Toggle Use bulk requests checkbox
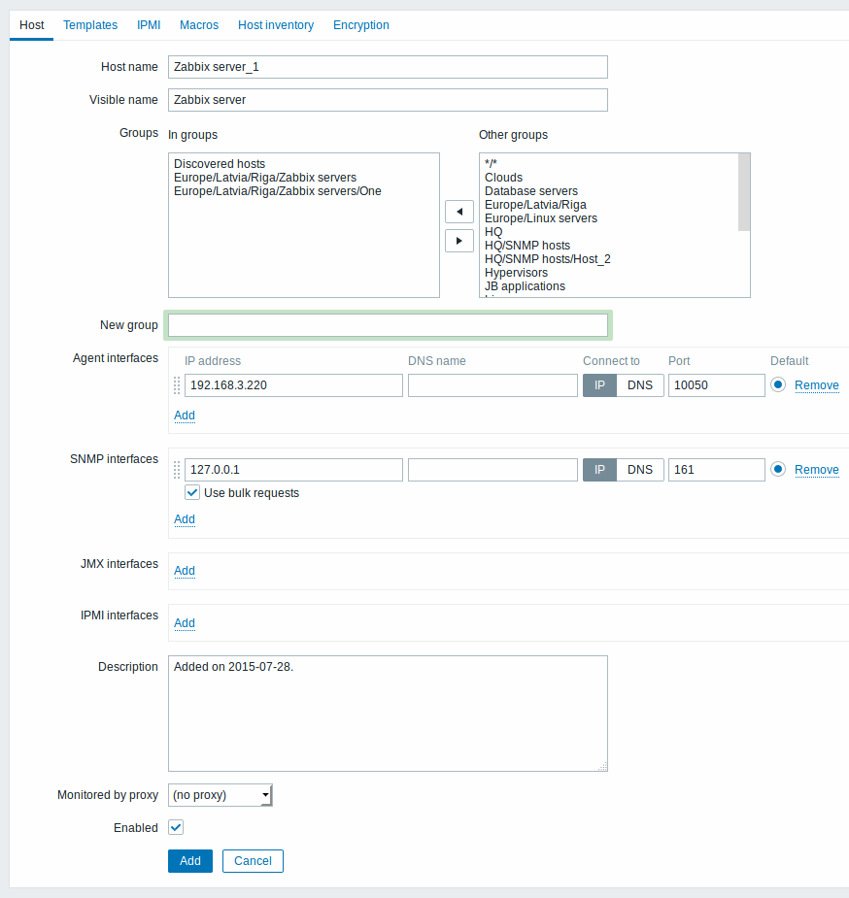The image size is (849, 898). (192, 492)
